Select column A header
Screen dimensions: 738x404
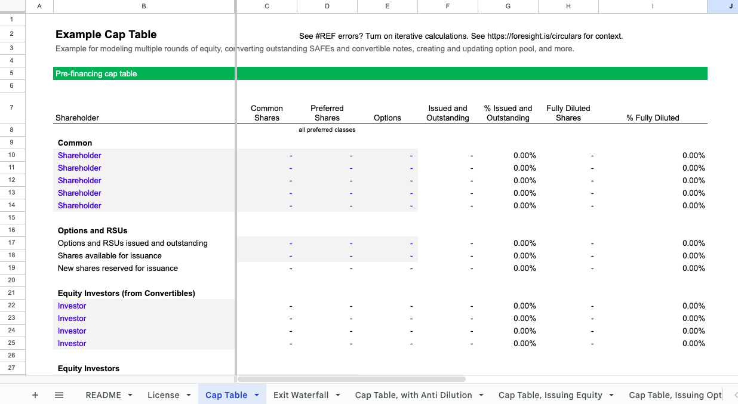coord(39,6)
